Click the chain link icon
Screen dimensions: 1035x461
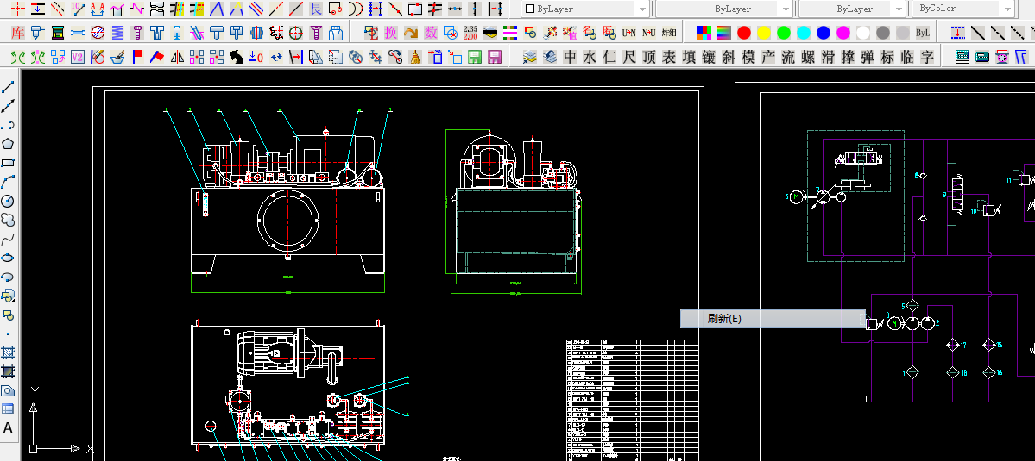tap(395, 57)
